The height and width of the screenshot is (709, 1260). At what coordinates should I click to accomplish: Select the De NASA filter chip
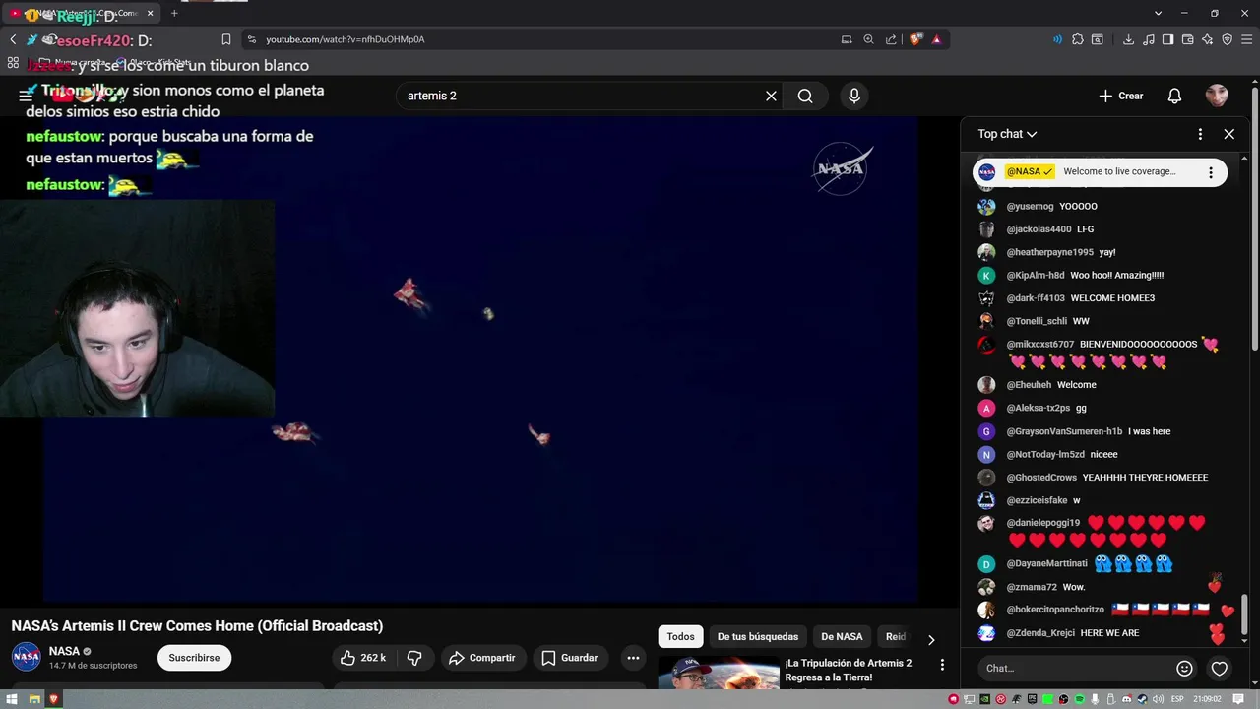click(x=842, y=637)
